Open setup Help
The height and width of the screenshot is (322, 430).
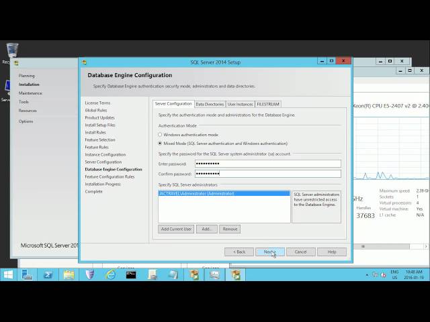(x=332, y=252)
